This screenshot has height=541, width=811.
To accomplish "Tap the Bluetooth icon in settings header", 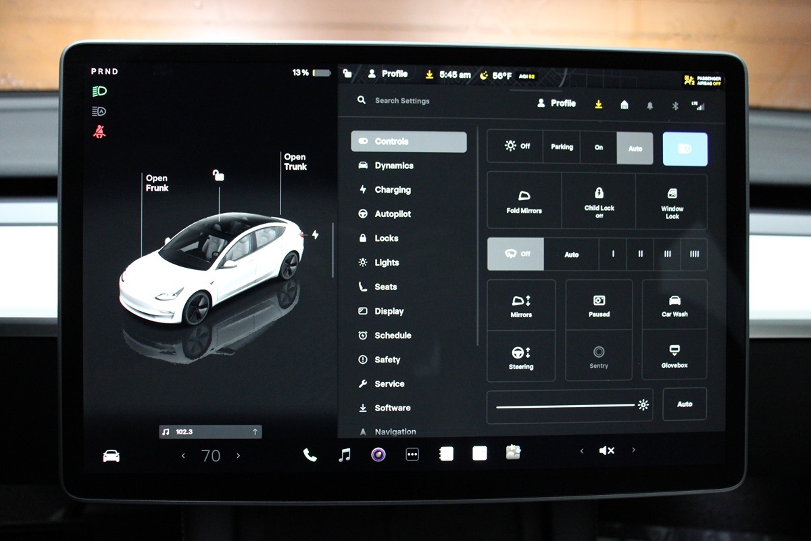I will click(x=674, y=105).
